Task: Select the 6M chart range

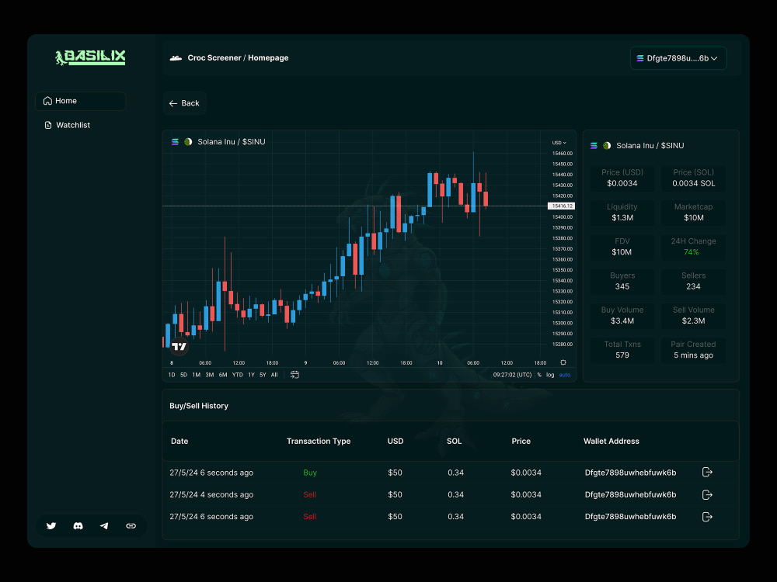Action: click(x=223, y=375)
